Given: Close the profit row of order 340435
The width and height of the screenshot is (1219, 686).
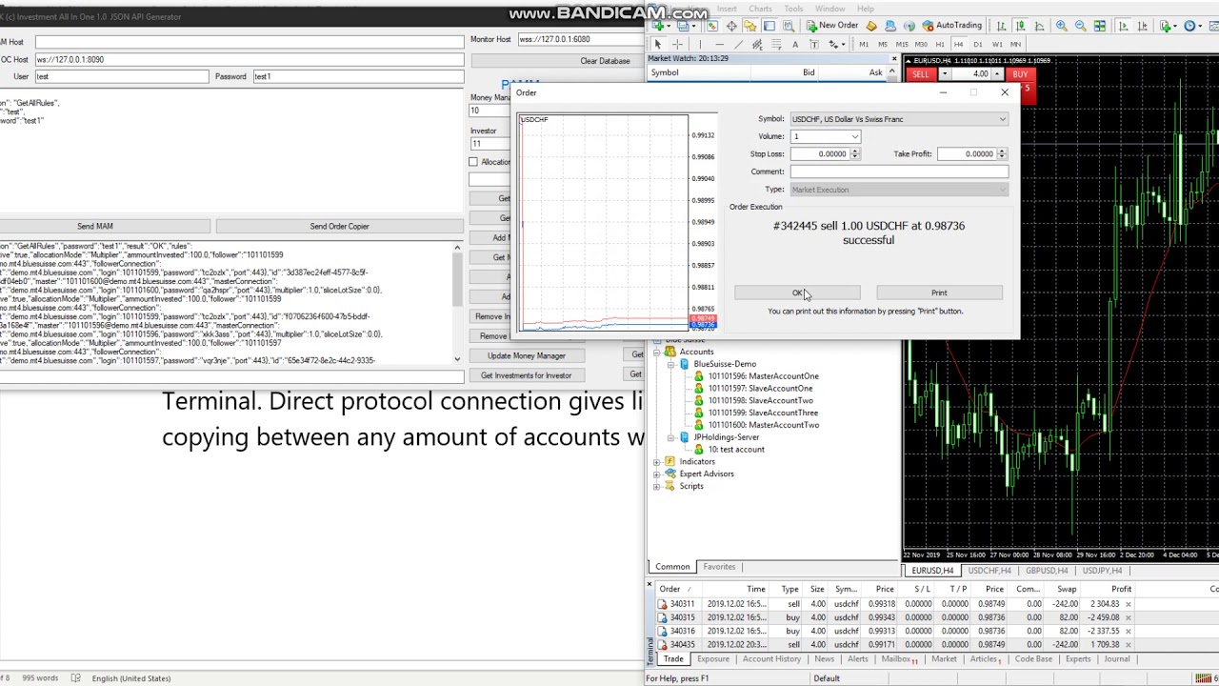Looking at the screenshot, I should pyautogui.click(x=1128, y=645).
